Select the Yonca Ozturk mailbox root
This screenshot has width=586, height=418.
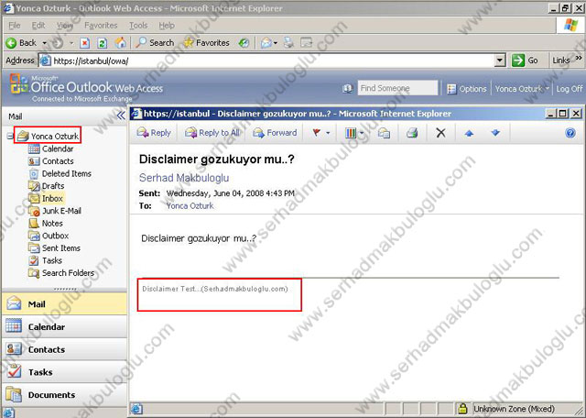click(49, 136)
